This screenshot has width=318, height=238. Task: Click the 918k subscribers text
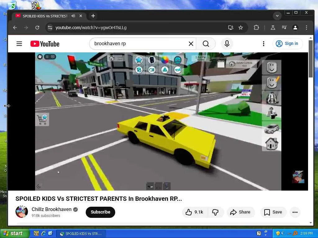click(46, 216)
